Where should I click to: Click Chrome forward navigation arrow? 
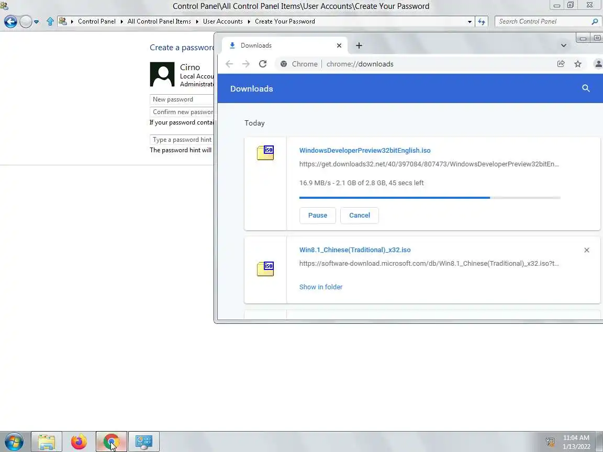click(245, 64)
